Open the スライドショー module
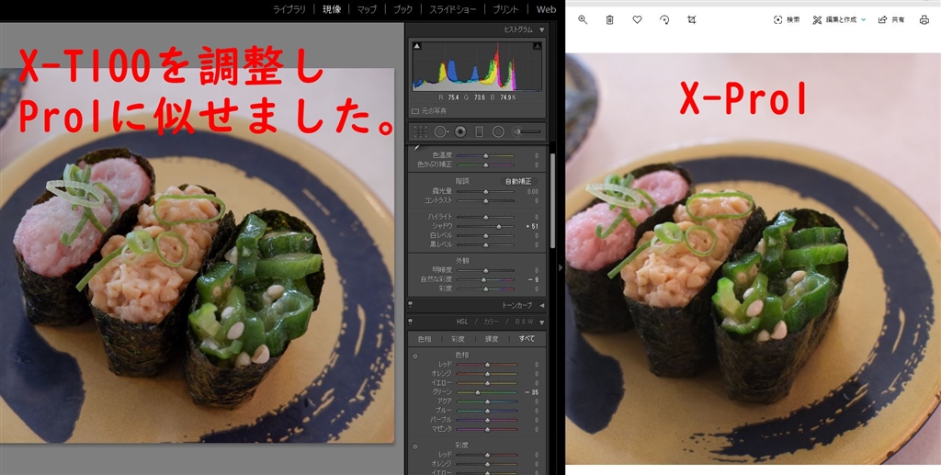Viewport: 941px width, 475px height. point(452,9)
